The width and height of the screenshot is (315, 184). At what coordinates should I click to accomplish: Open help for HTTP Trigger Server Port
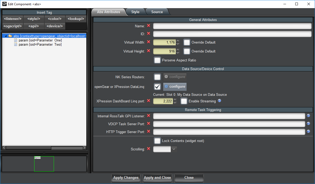tap(308, 131)
